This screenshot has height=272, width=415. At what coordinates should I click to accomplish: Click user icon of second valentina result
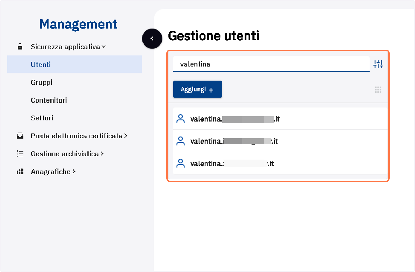point(181,141)
